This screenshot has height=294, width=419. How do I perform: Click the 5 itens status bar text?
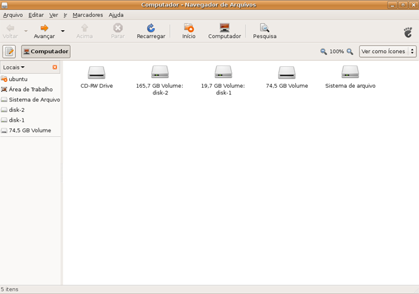pyautogui.click(x=10, y=289)
